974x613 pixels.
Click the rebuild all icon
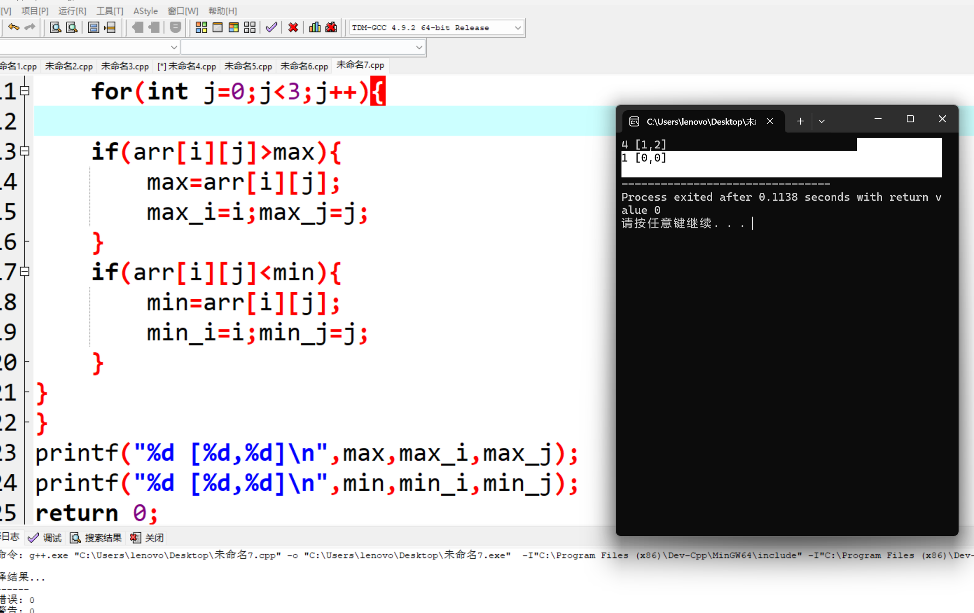pos(250,28)
